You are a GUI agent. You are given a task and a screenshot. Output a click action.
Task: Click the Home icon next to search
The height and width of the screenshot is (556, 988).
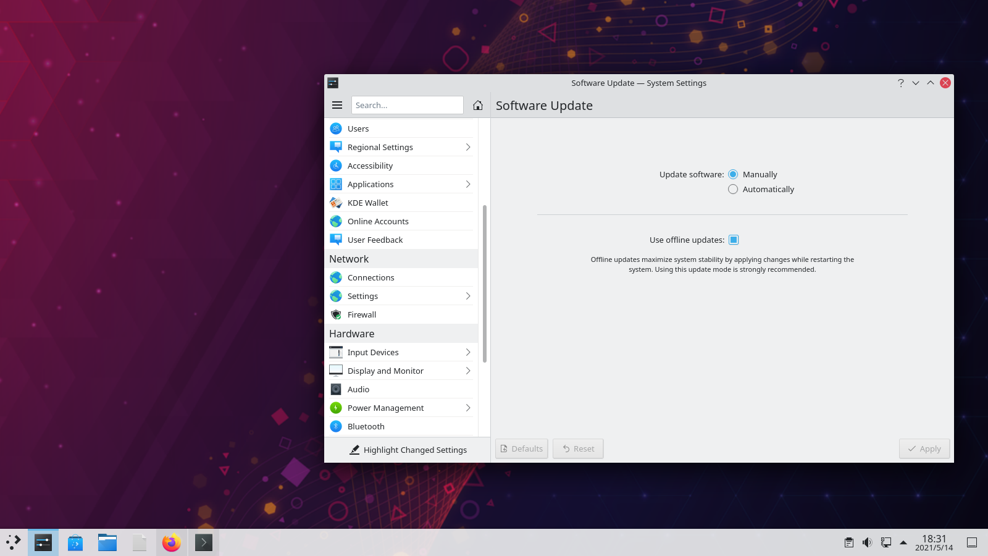[x=477, y=105]
